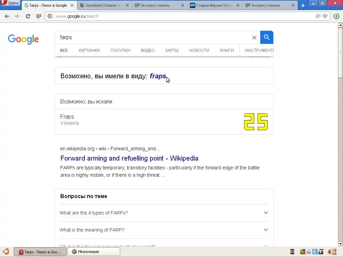This screenshot has height=257, width=343.
Task: Go forward using the forward arrow
Action: [x=17, y=16]
